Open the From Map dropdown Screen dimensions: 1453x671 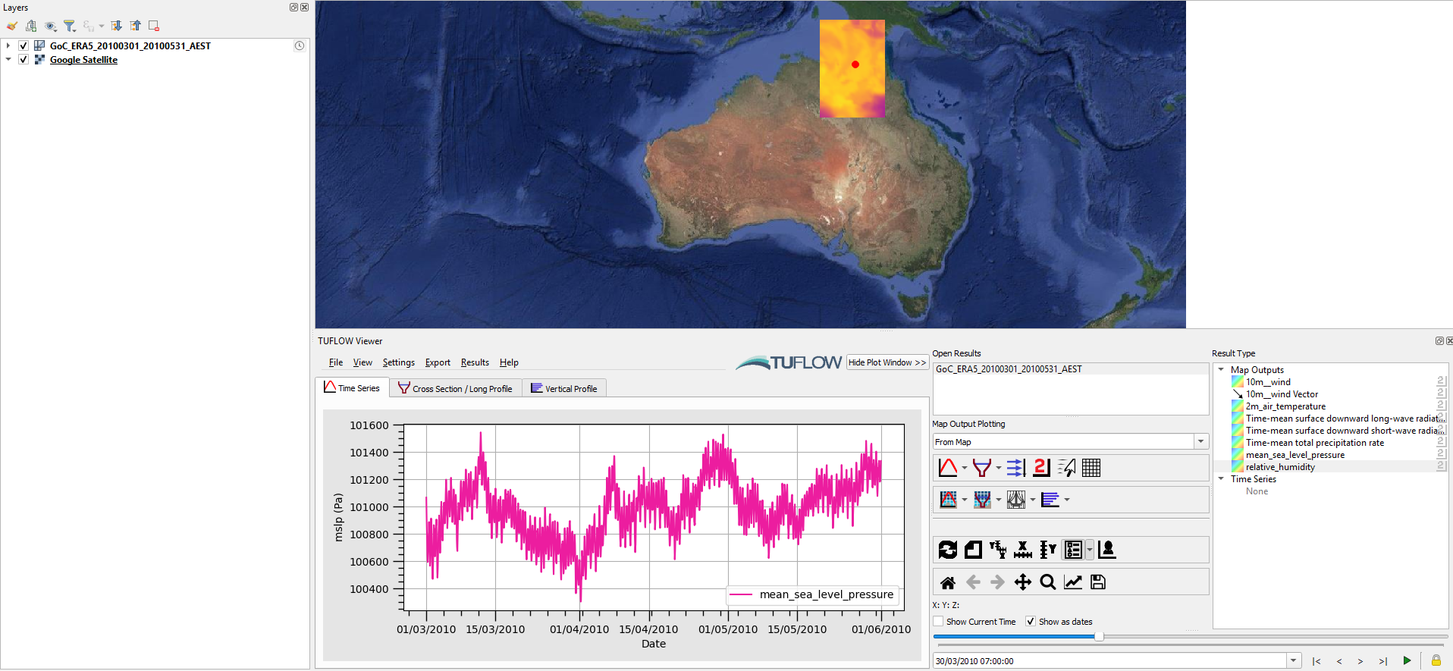point(1200,442)
